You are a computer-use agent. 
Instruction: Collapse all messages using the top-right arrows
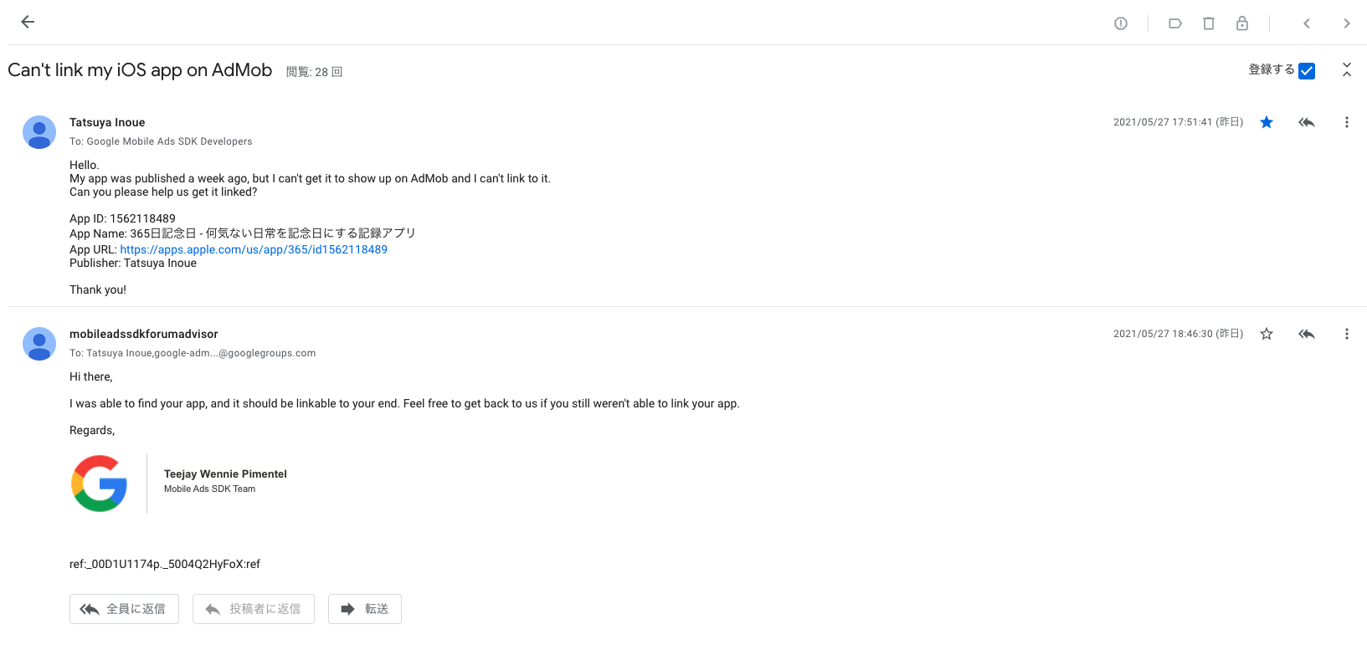[x=1347, y=70]
